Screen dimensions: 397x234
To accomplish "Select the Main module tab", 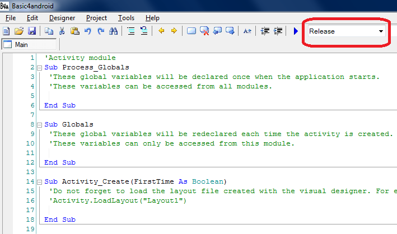I will click(29, 45).
